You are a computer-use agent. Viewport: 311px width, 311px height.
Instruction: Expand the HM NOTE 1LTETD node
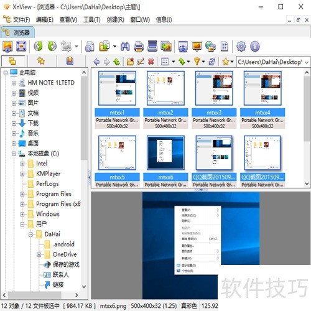point(14,83)
